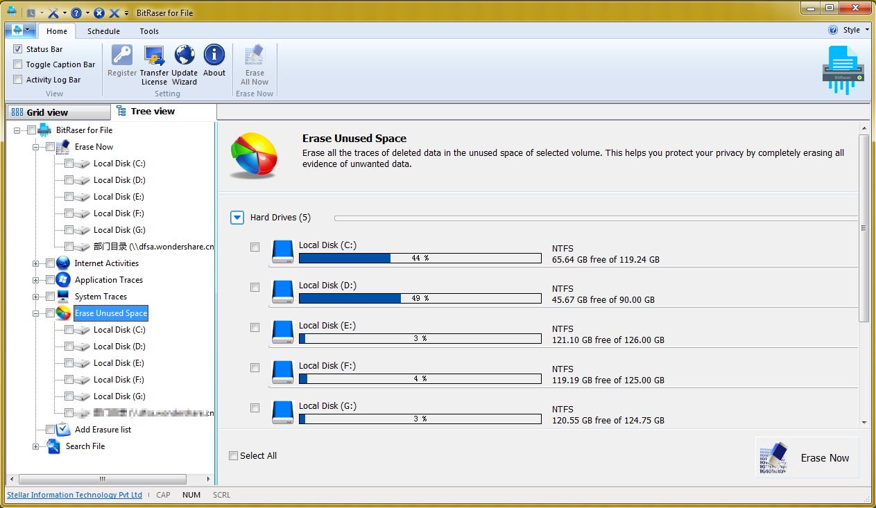Click the Erase Now button
Viewport: 876px width, 508px height.
807,457
